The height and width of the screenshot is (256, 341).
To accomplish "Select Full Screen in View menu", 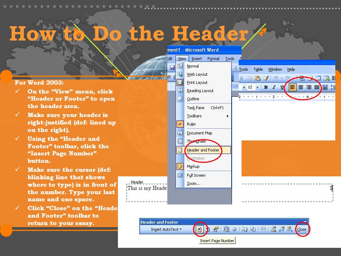I will click(x=203, y=175).
